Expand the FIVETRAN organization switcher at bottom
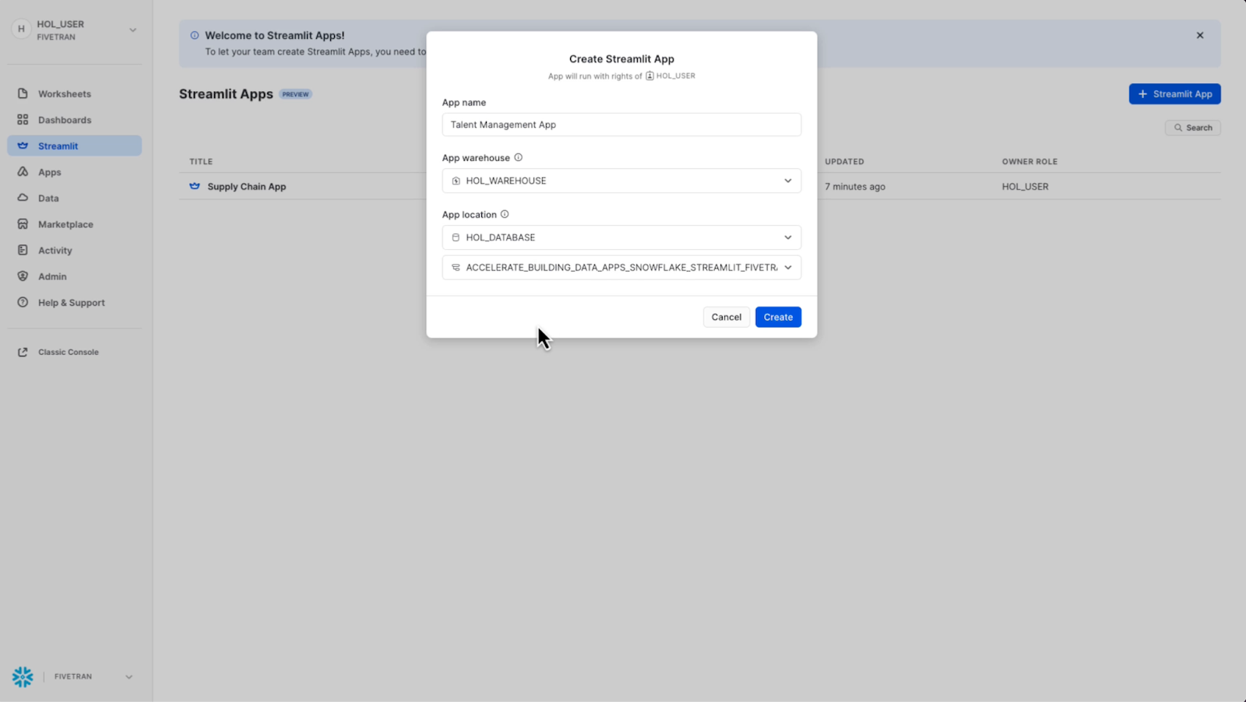 click(x=128, y=676)
